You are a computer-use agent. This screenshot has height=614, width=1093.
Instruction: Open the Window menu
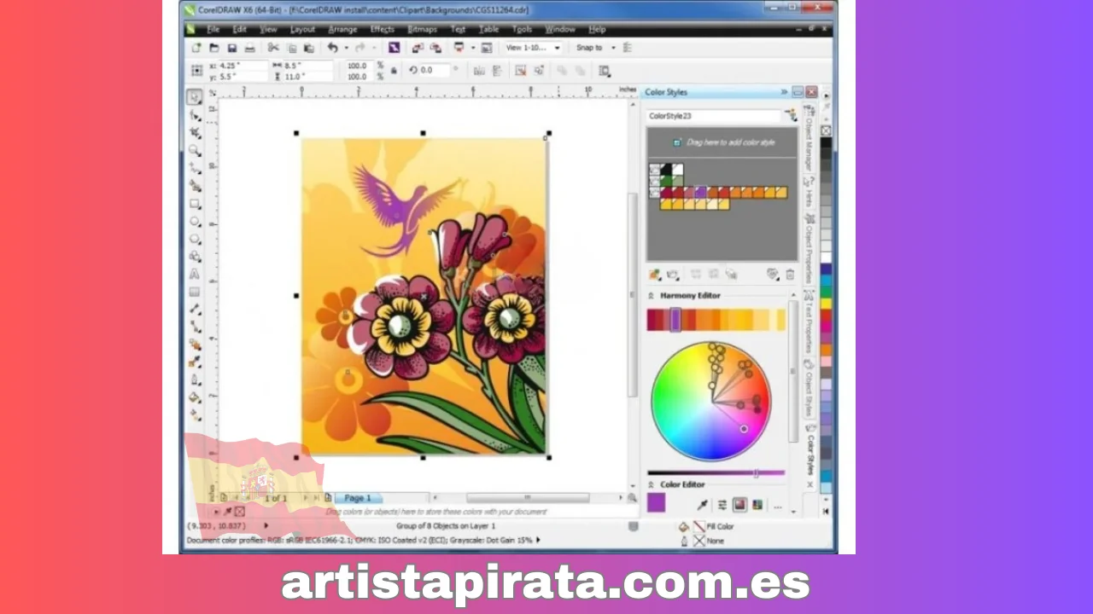560,29
